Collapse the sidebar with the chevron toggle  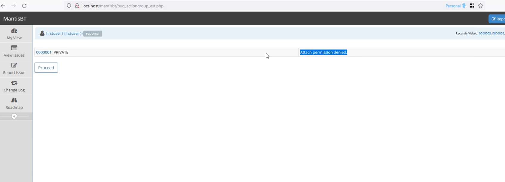[14, 116]
